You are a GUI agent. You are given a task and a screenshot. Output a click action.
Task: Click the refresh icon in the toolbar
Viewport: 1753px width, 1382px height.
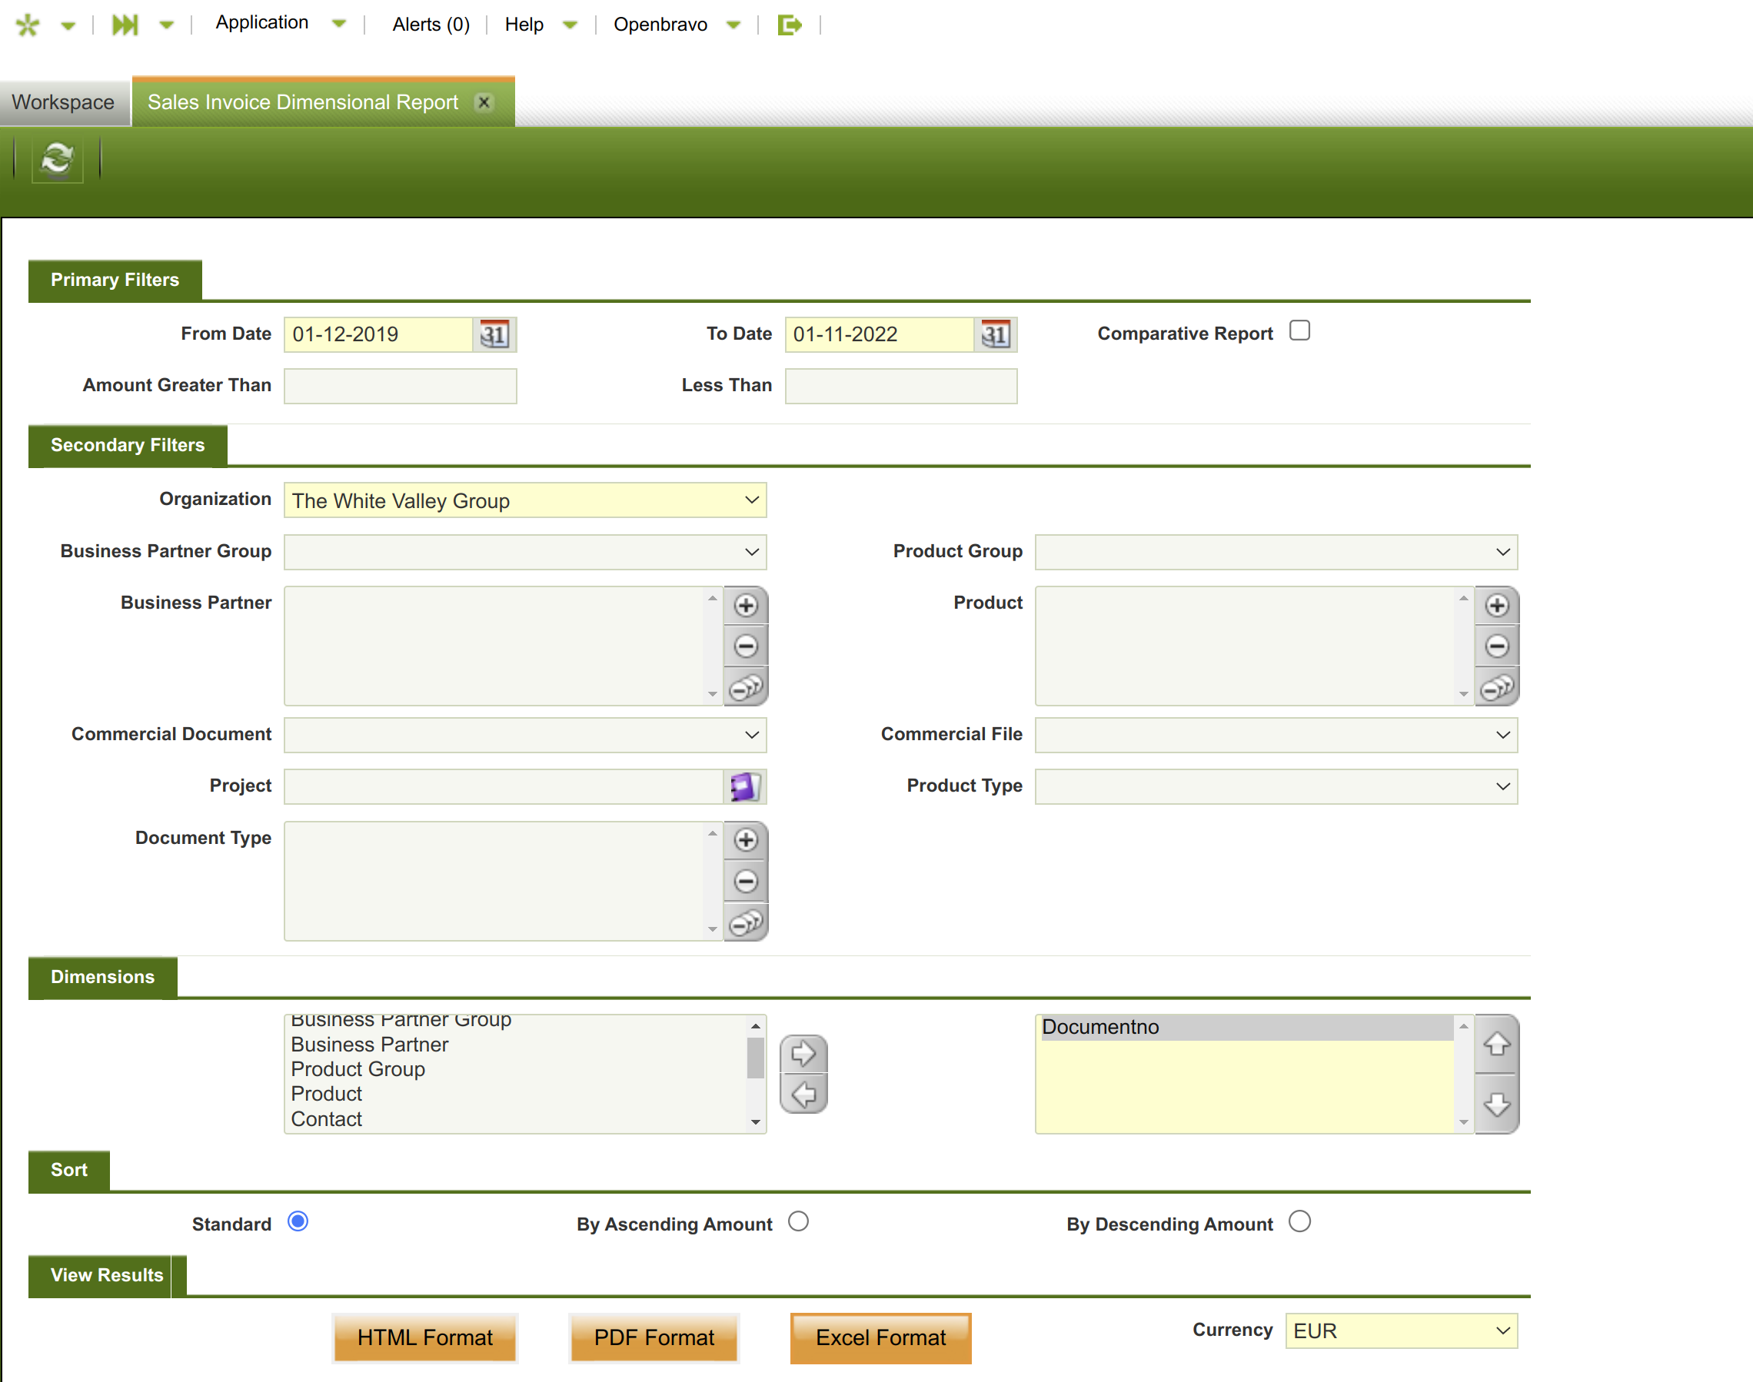[x=57, y=158]
